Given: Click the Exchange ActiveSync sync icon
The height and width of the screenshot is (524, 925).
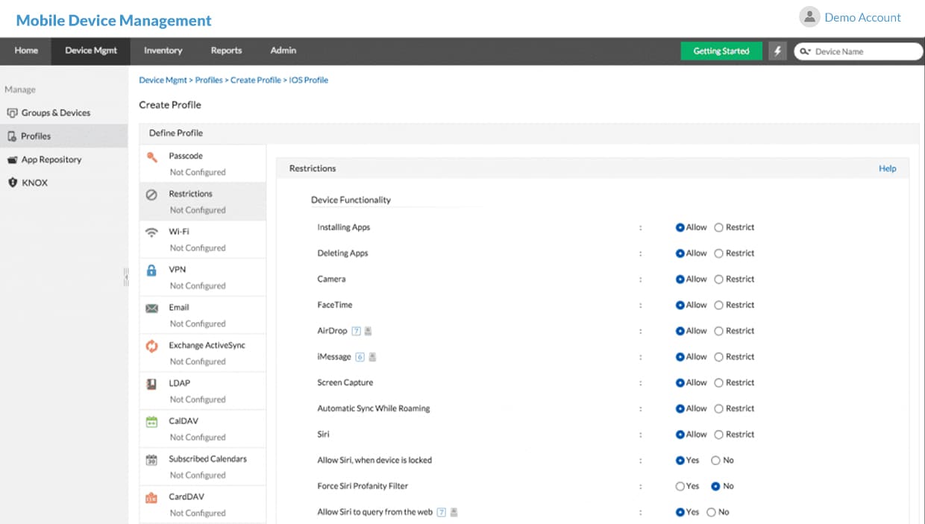Looking at the screenshot, I should [151, 346].
